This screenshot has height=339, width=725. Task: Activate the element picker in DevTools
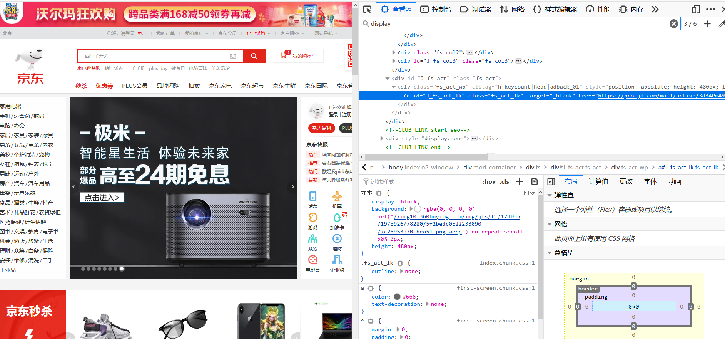point(368,9)
